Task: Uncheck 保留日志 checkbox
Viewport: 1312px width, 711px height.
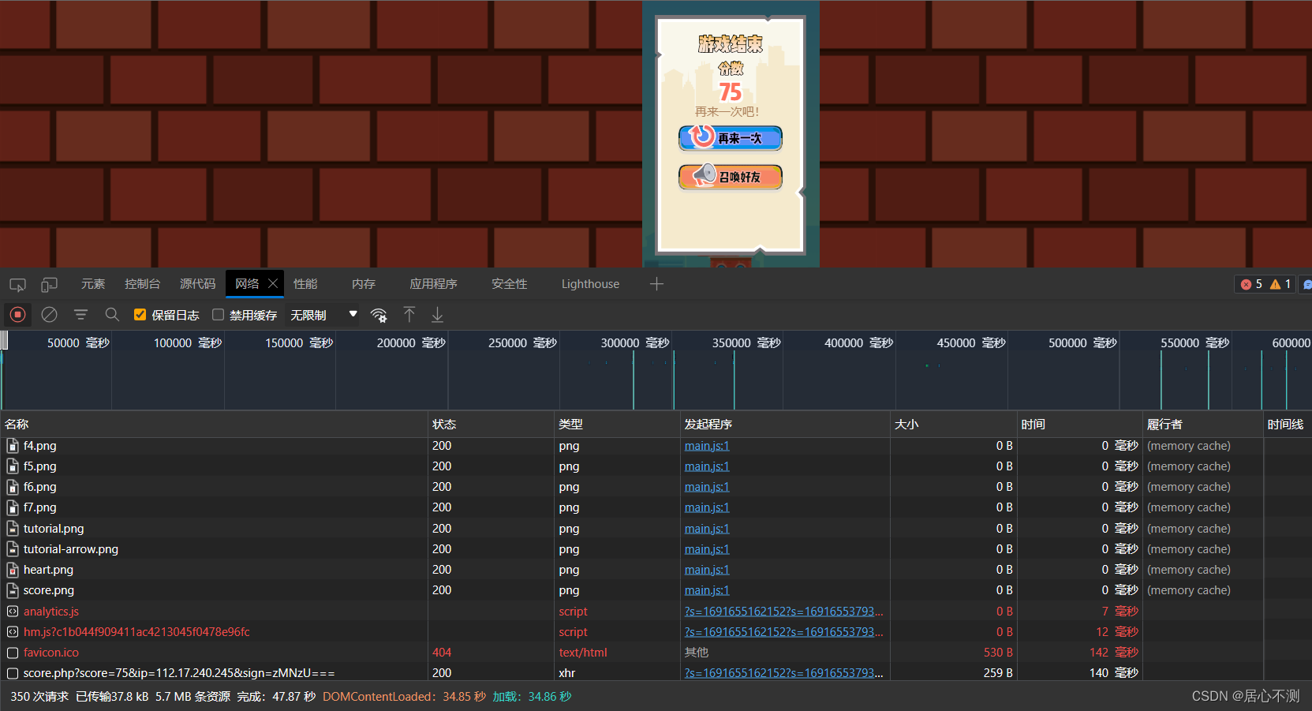Action: pos(140,315)
